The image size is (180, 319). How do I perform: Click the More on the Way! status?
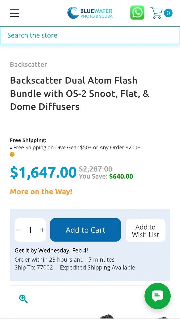tap(41, 191)
